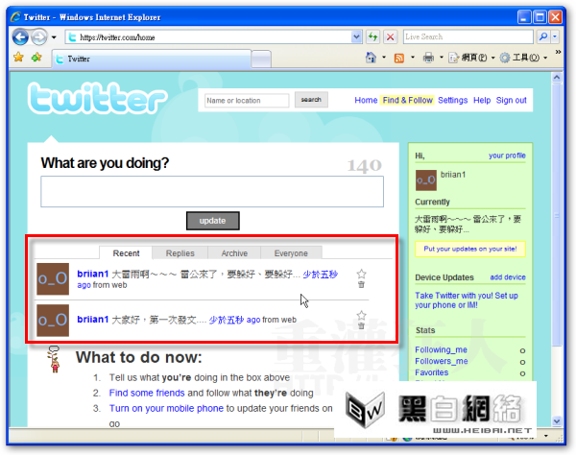Open the Home button dropdown arrow
Image resolution: width=576 pixels, height=455 pixels.
coord(384,58)
